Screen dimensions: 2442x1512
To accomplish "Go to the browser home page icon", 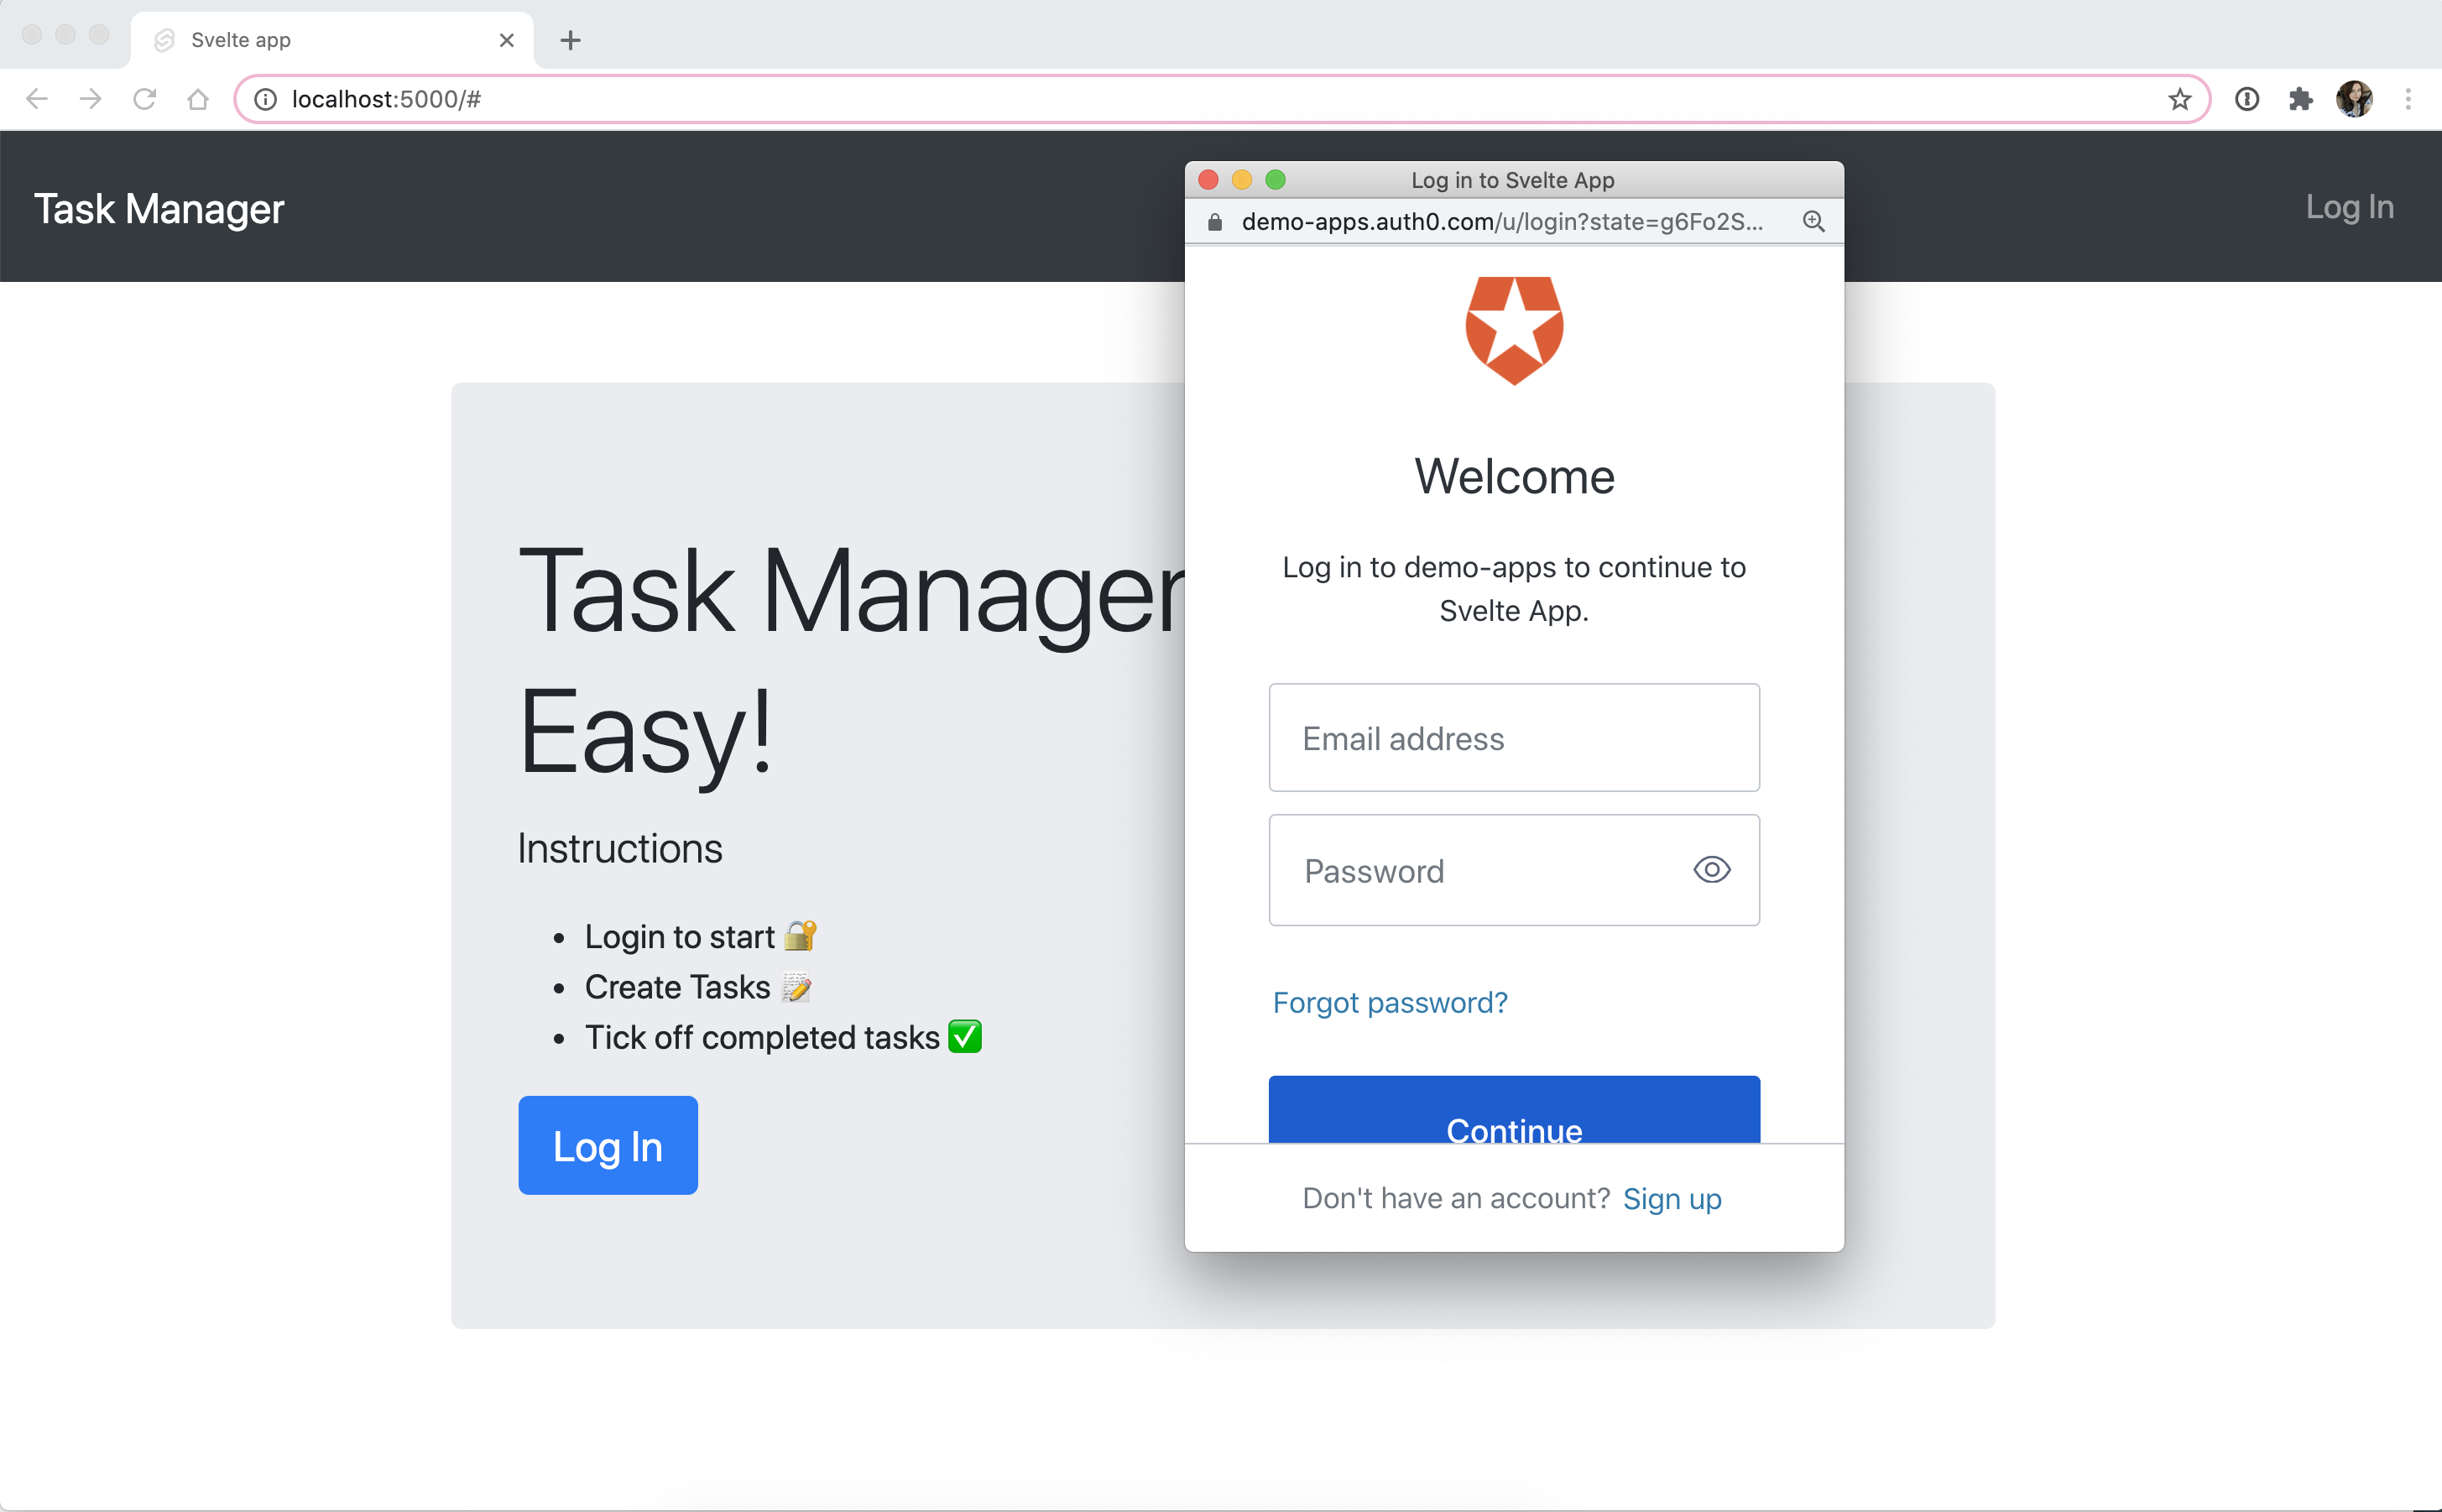I will tap(198, 99).
